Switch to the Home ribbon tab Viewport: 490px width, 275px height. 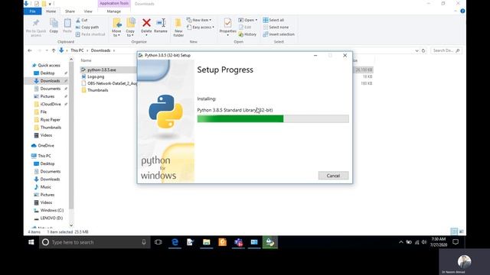tap(51, 11)
